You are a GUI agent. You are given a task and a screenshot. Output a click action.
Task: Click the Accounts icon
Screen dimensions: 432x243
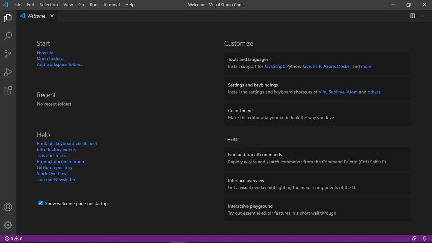8,207
